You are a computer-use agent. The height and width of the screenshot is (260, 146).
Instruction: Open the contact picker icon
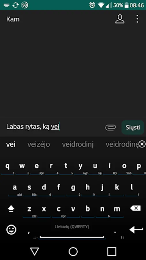click(x=120, y=19)
